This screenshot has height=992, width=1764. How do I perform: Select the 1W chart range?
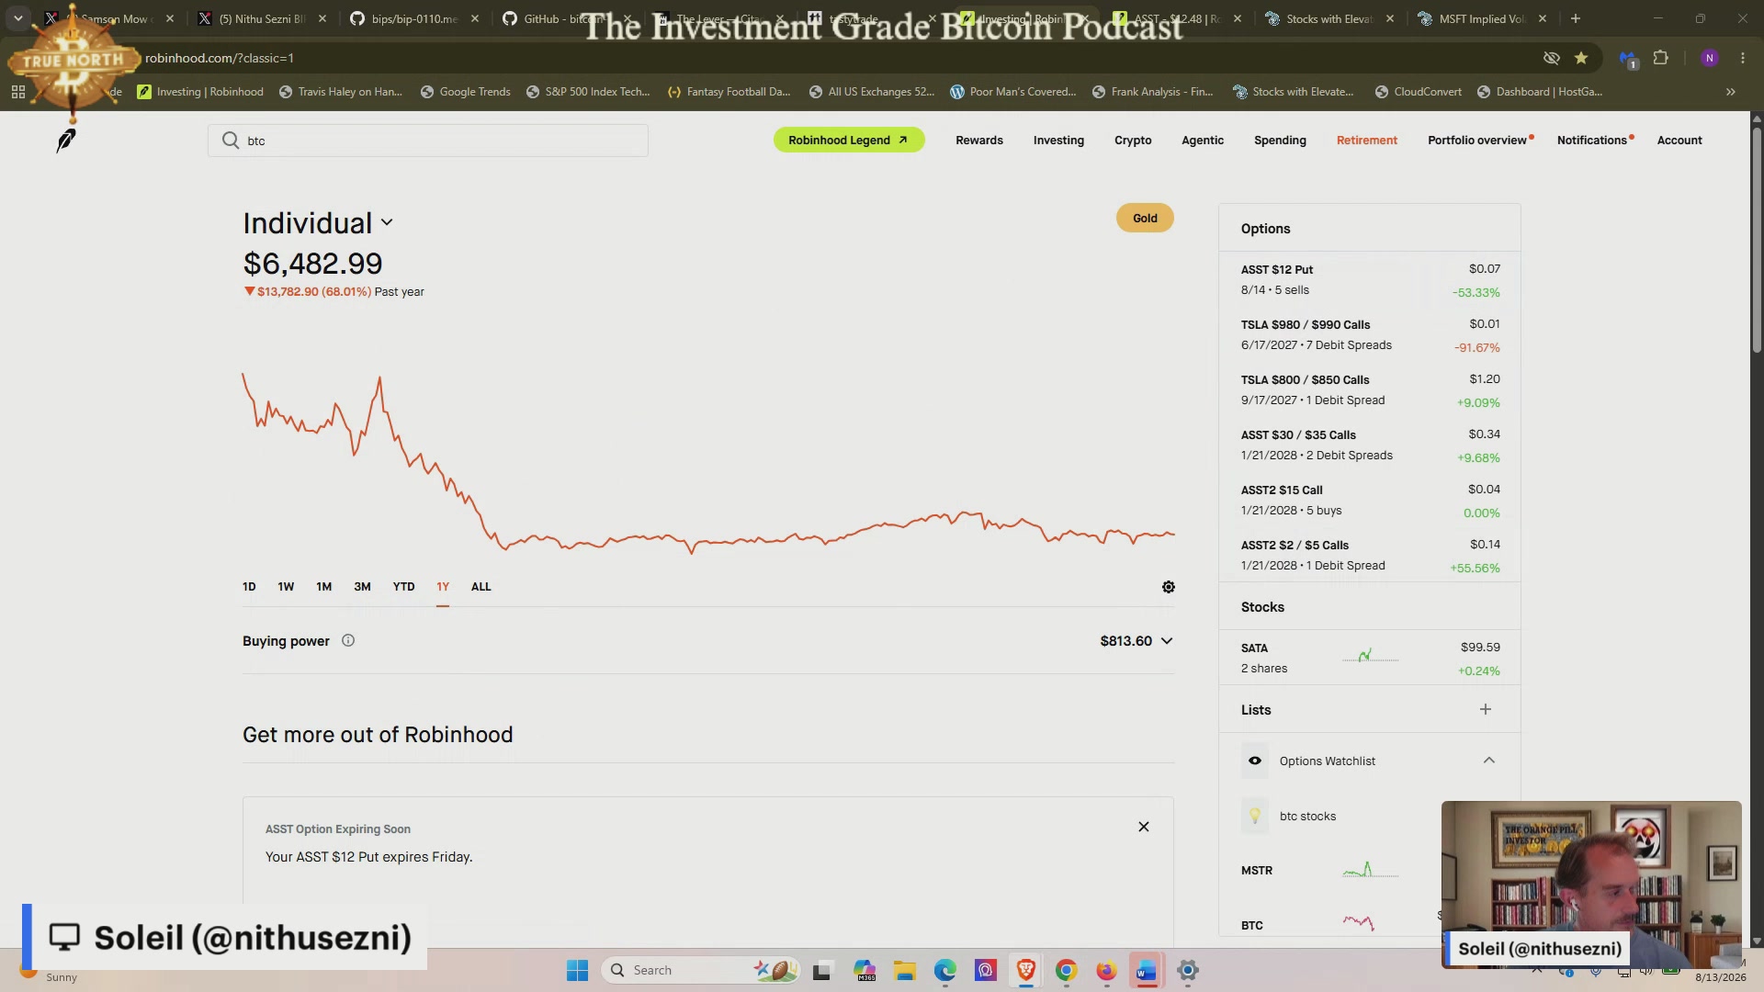pyautogui.click(x=286, y=587)
